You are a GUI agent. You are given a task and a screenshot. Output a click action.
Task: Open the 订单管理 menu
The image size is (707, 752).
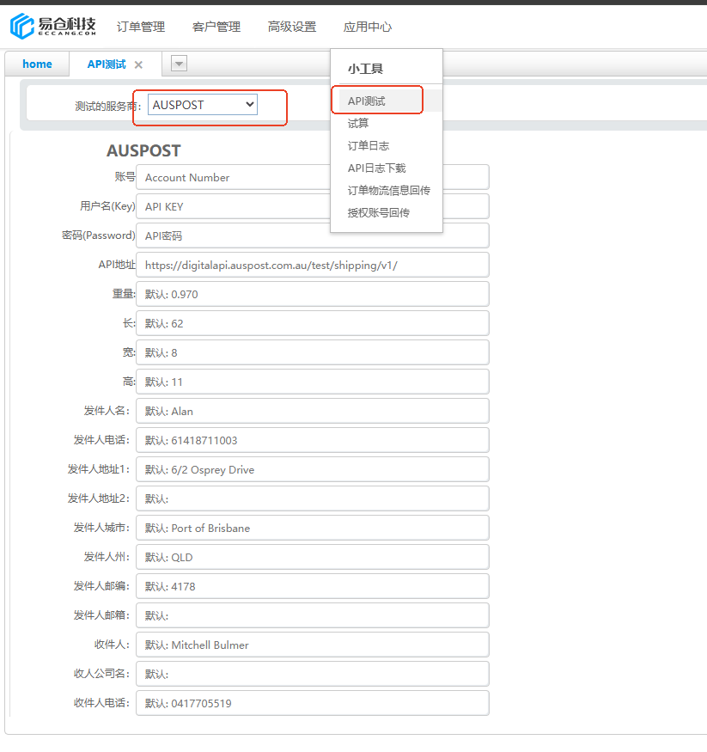pos(141,27)
